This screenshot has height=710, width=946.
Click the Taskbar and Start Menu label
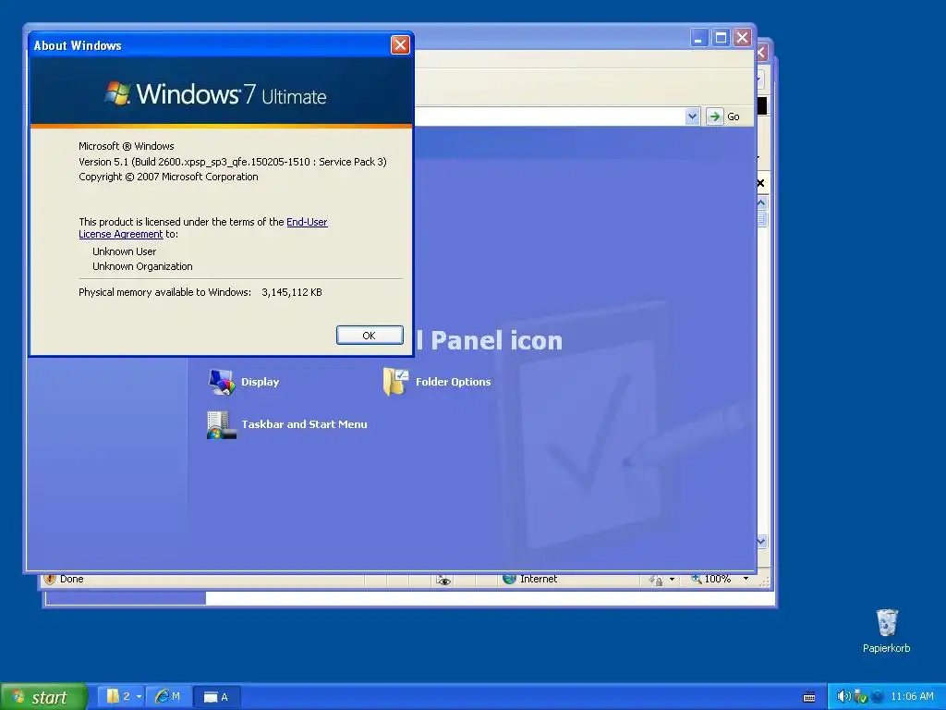point(304,424)
